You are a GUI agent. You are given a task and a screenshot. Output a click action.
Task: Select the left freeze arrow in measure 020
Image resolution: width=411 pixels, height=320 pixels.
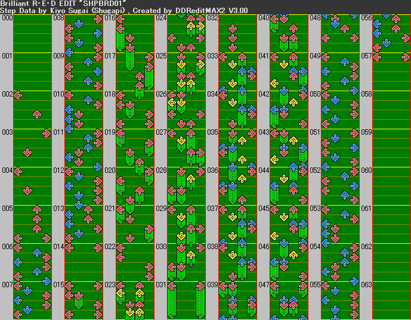[120, 186]
